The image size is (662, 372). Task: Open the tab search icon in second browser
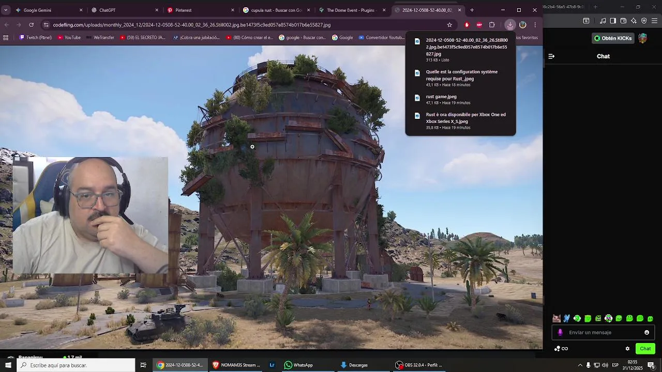pyautogui.click(x=586, y=21)
